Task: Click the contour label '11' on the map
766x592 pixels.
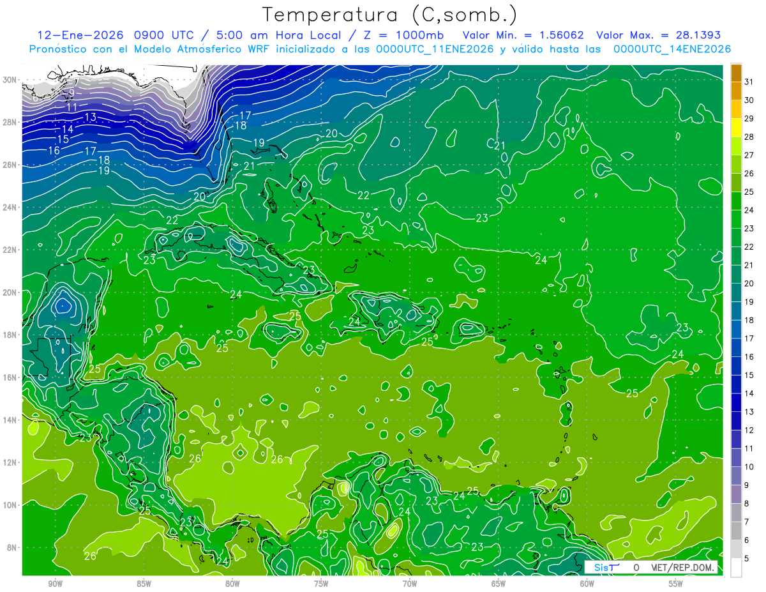Action: click(x=72, y=107)
